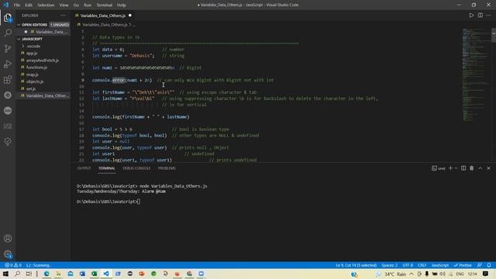The height and width of the screenshot is (279, 496).
Task: Open the Source Control view
Action: tap(8, 48)
